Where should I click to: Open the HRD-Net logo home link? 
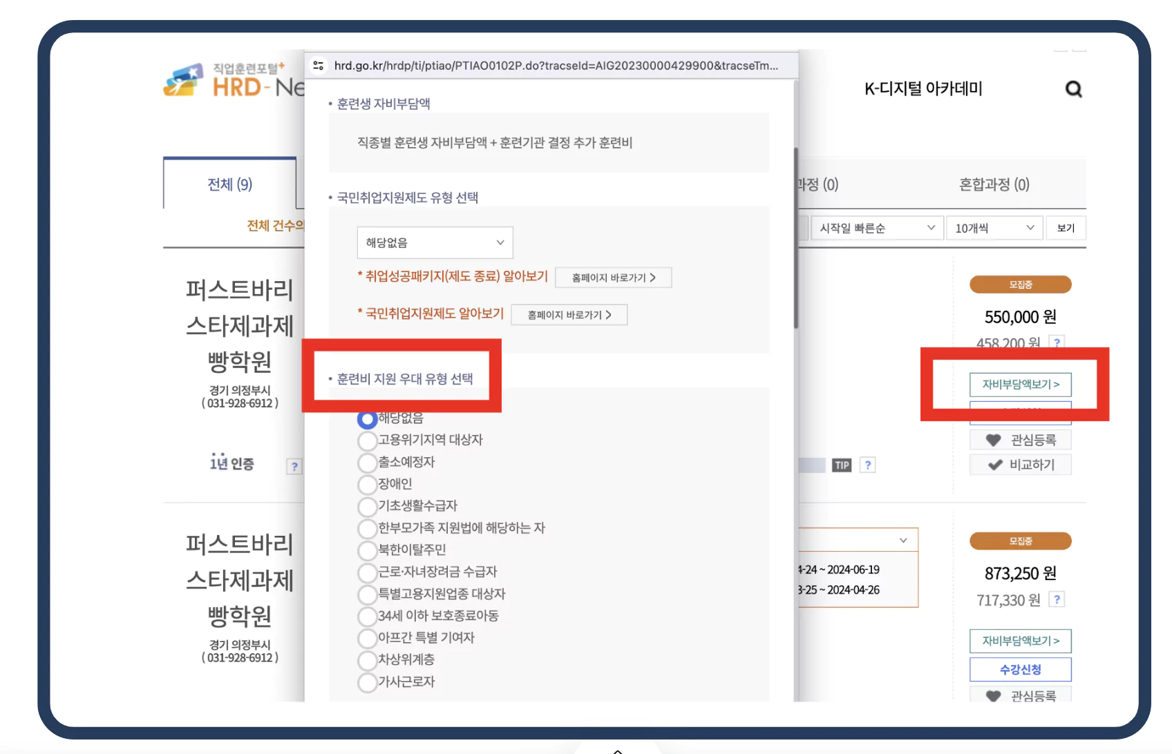pos(234,80)
